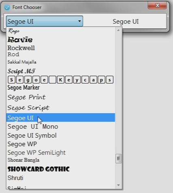Click the scrollbar thumb in font list
The height and width of the screenshot is (193, 173).
119,158
